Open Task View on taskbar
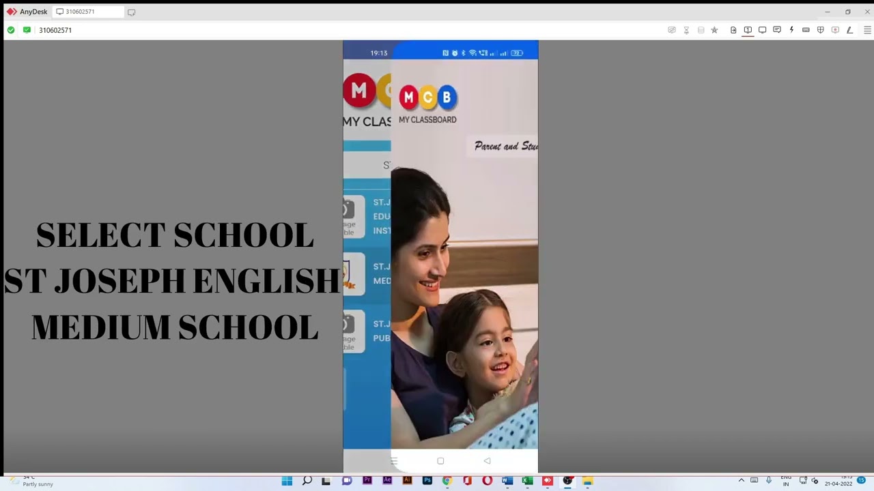Image resolution: width=874 pixels, height=491 pixels. click(326, 481)
